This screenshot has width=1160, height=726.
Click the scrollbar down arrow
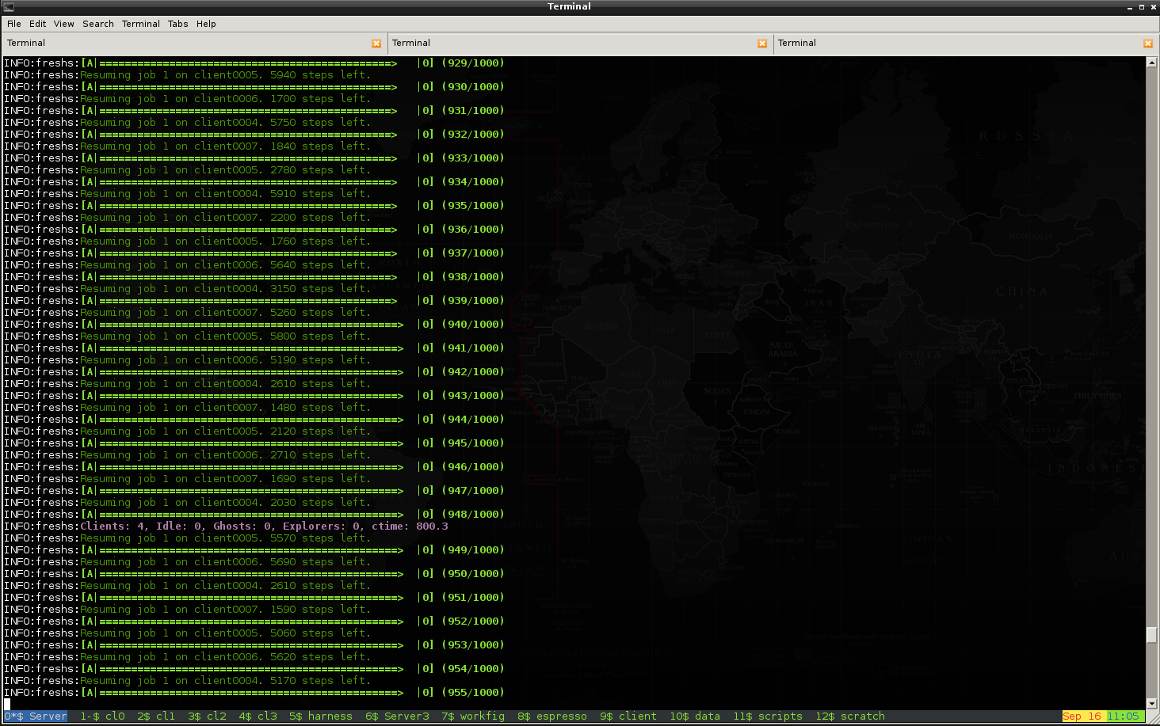pyautogui.click(x=1152, y=703)
